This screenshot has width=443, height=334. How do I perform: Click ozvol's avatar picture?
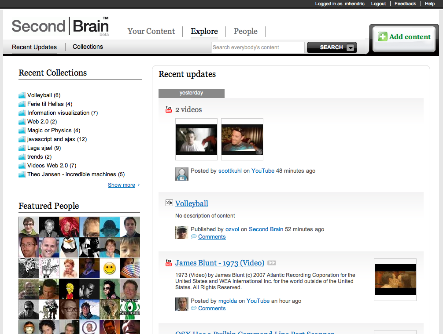point(182,232)
